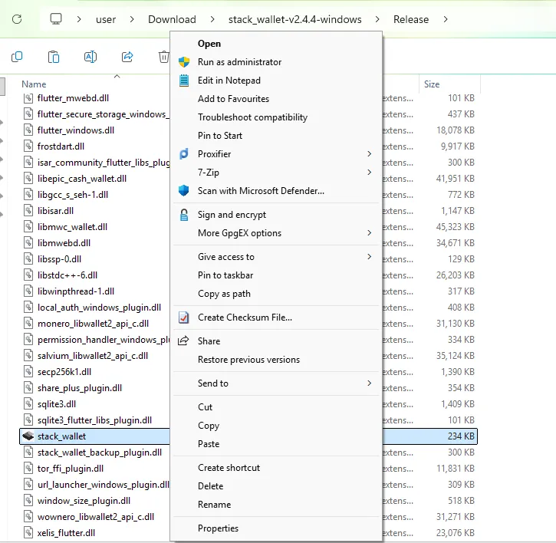Viewport: 556px width, 543px height.
Task: Click the Notepad icon beside Edit in Notepad
Action: 184,81
